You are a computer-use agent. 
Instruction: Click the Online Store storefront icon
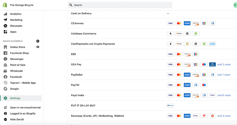click(x=6, y=47)
